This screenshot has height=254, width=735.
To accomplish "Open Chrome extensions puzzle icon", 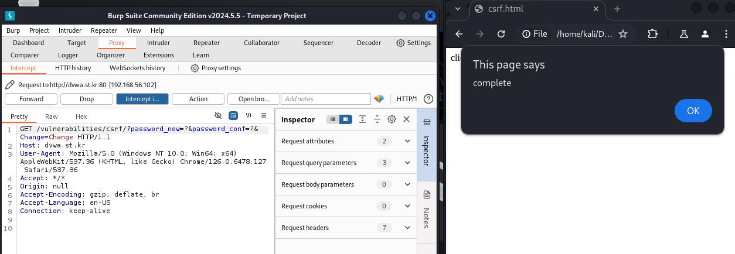I will click(x=652, y=34).
